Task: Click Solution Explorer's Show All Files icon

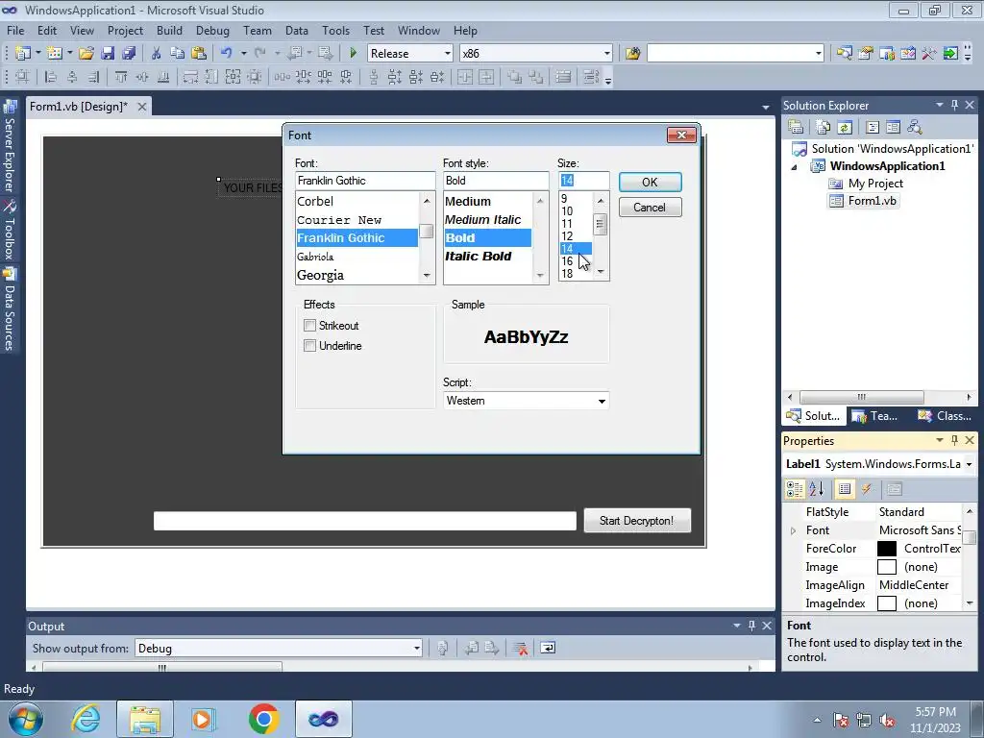Action: click(824, 128)
